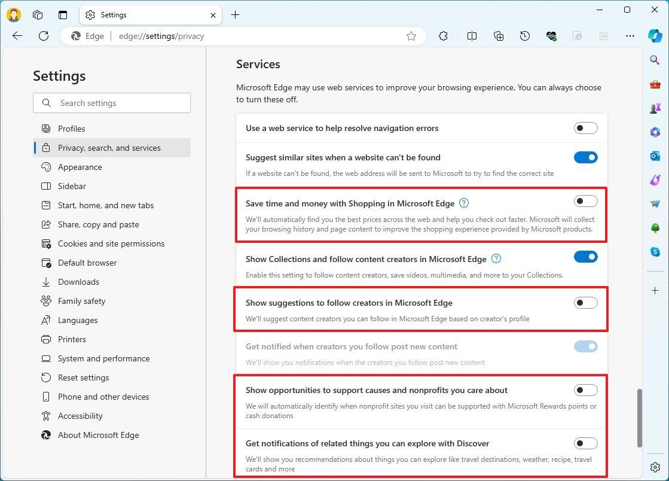Turn on notifications for Discover recommendations
Viewport: 669px width, 481px height.
point(585,443)
